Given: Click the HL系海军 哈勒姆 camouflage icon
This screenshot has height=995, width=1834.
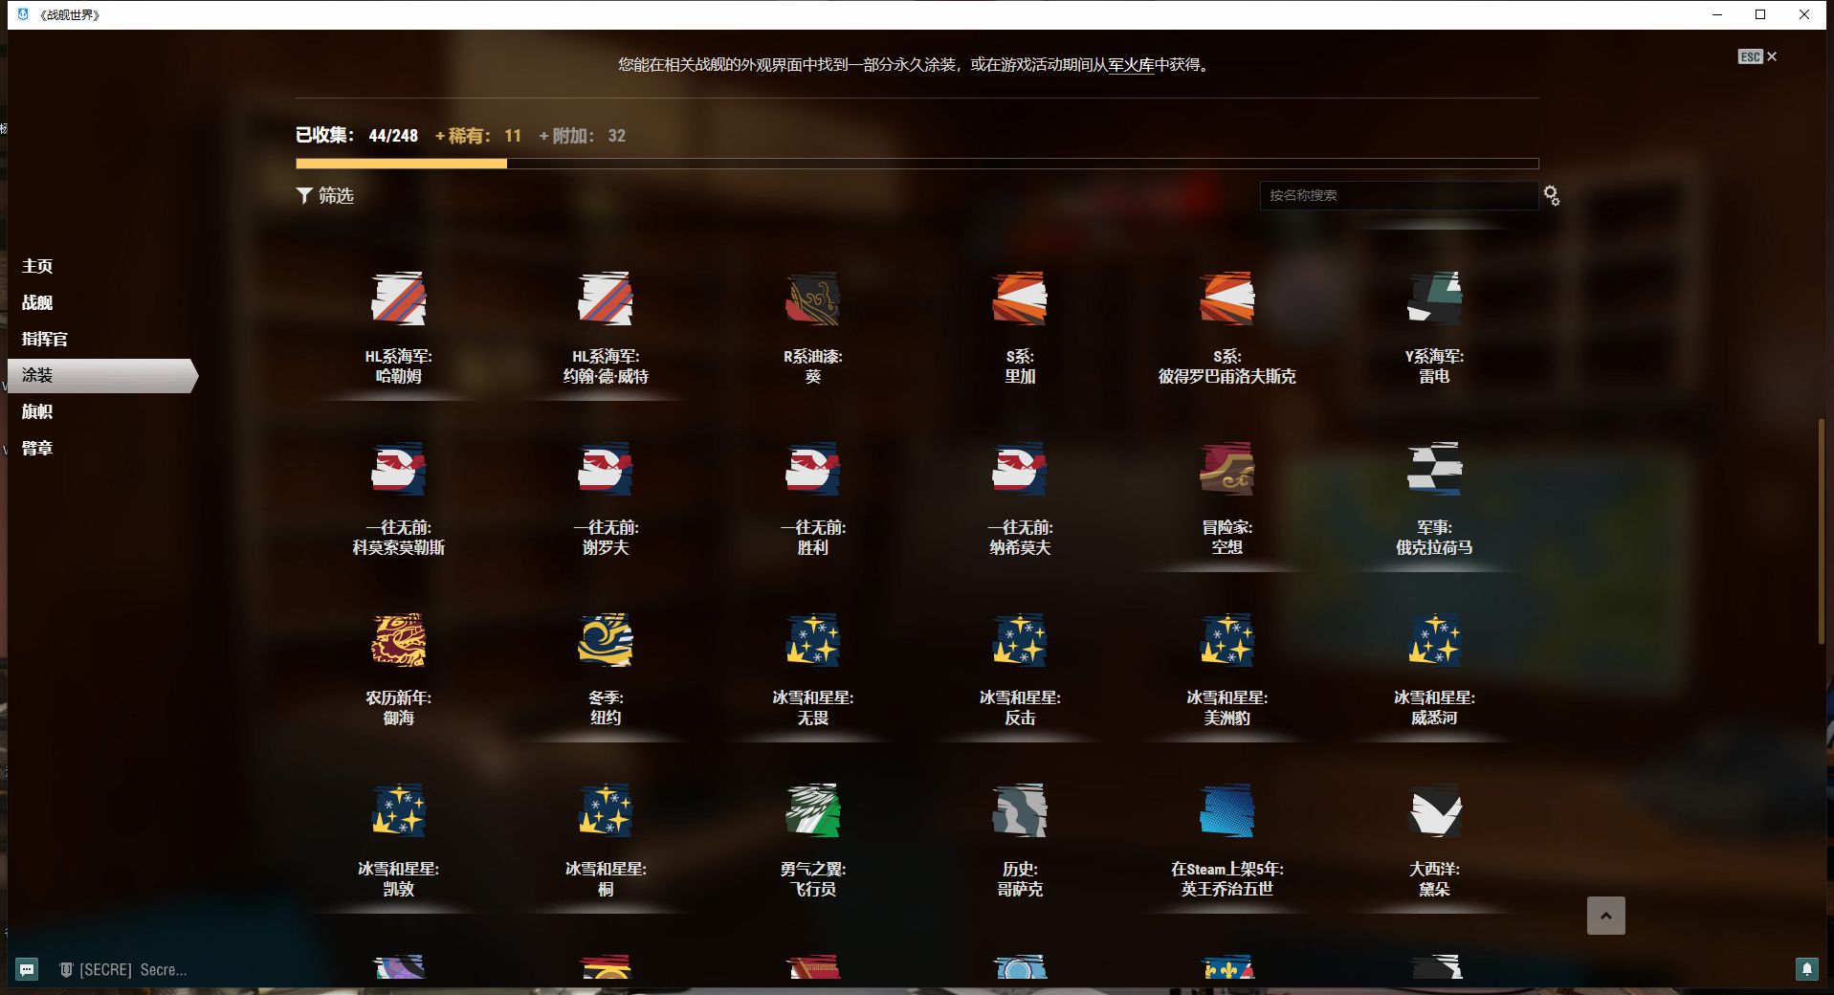Looking at the screenshot, I should 398,298.
